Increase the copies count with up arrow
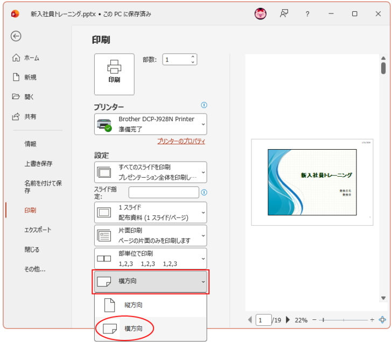This screenshot has width=392, height=342. point(193,57)
